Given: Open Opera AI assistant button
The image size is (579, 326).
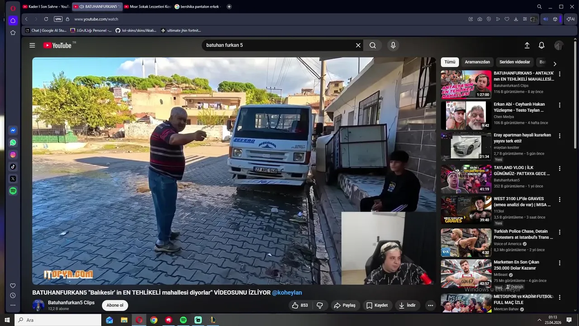Looking at the screenshot, I should (x=570, y=19).
